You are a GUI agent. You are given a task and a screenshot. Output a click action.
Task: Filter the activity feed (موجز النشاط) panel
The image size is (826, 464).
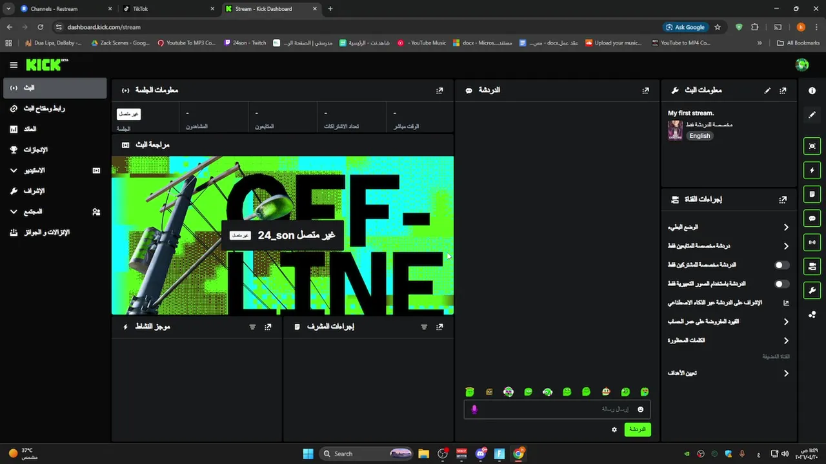pyautogui.click(x=252, y=327)
